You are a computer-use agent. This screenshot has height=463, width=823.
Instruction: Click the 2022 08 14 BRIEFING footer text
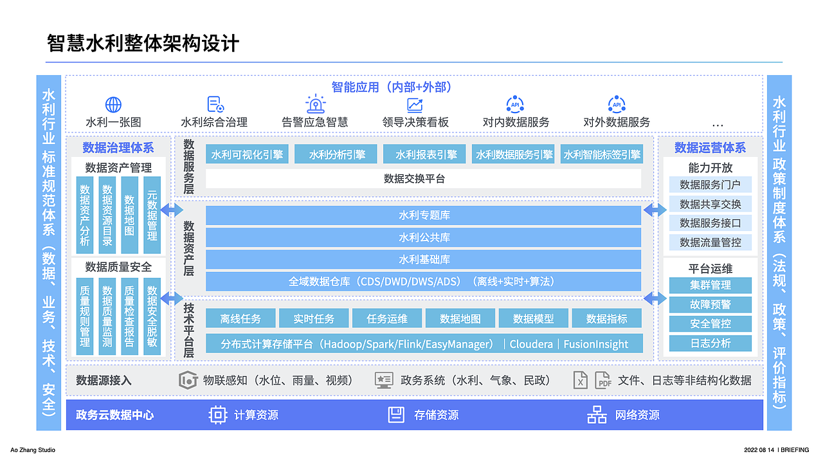click(776, 449)
